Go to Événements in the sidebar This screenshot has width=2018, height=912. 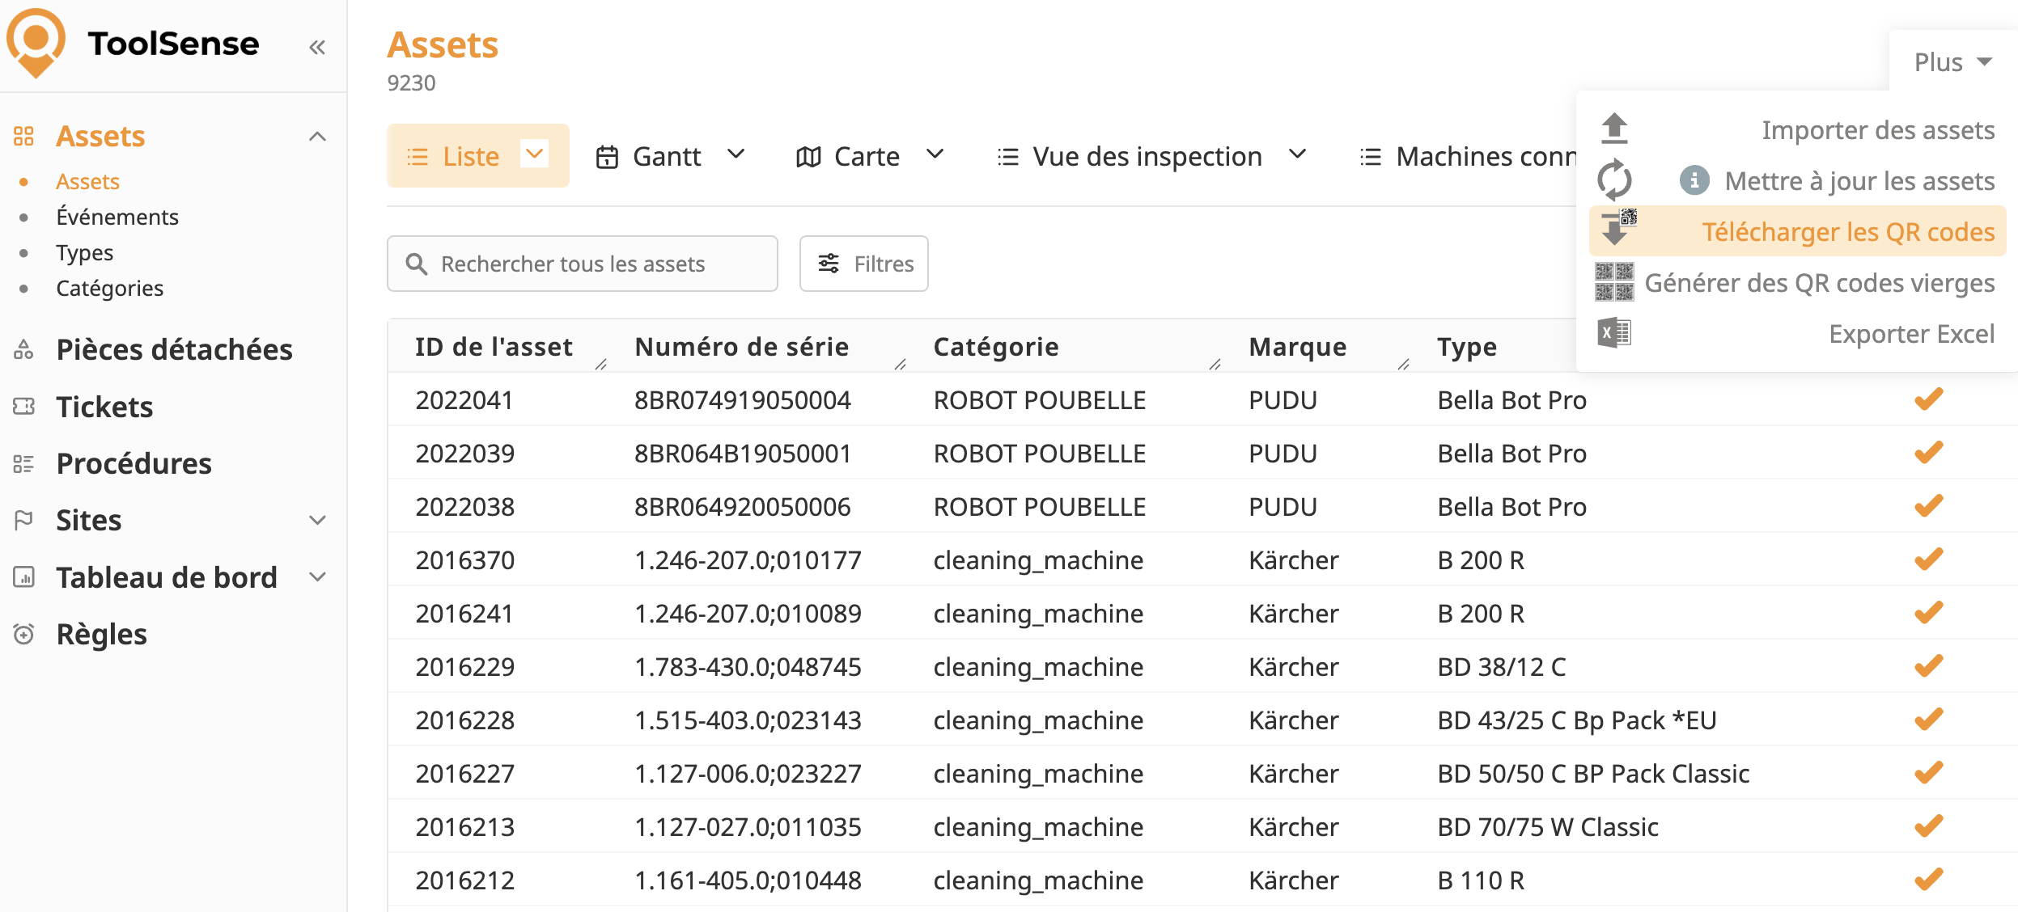coord(117,217)
